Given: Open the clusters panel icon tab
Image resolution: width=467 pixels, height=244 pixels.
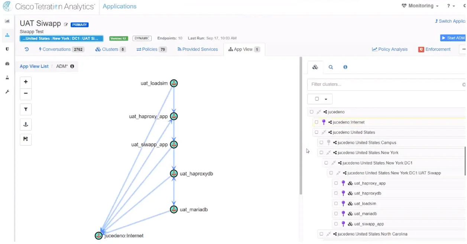Looking at the screenshot, I should (x=315, y=67).
